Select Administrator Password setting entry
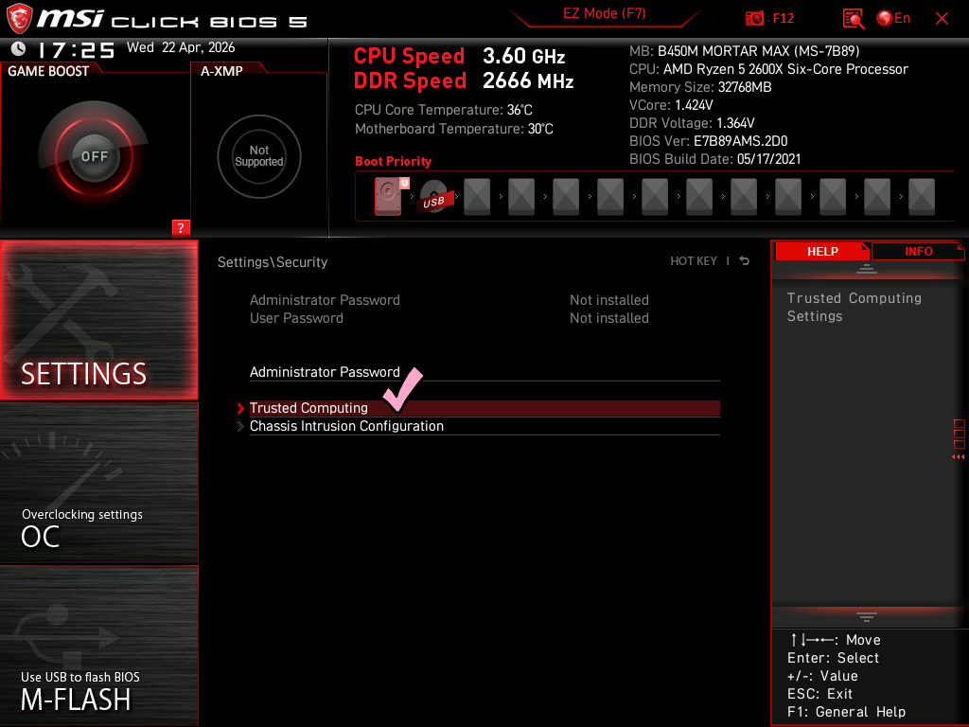Viewport: 969px width, 727px height. point(484,372)
